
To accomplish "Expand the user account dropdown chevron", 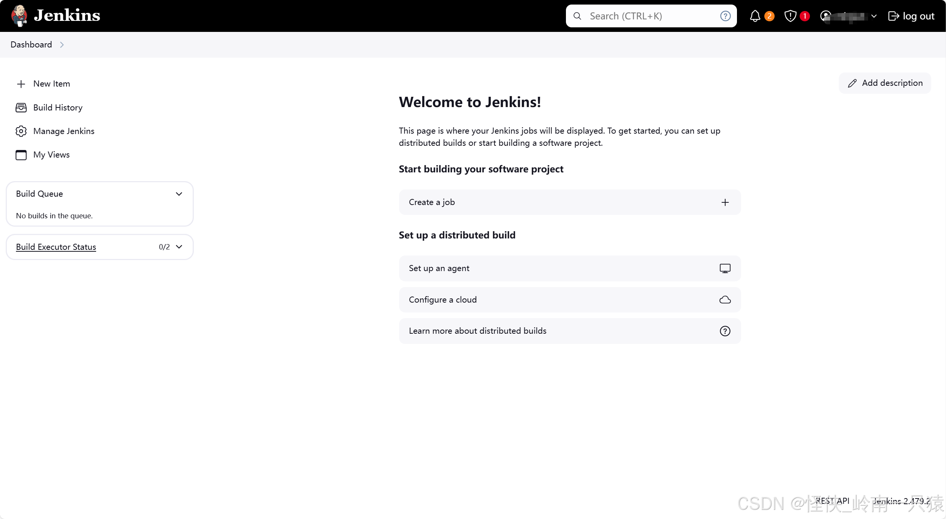I will click(x=874, y=16).
